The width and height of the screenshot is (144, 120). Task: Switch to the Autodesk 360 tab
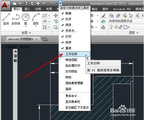coord(122,9)
